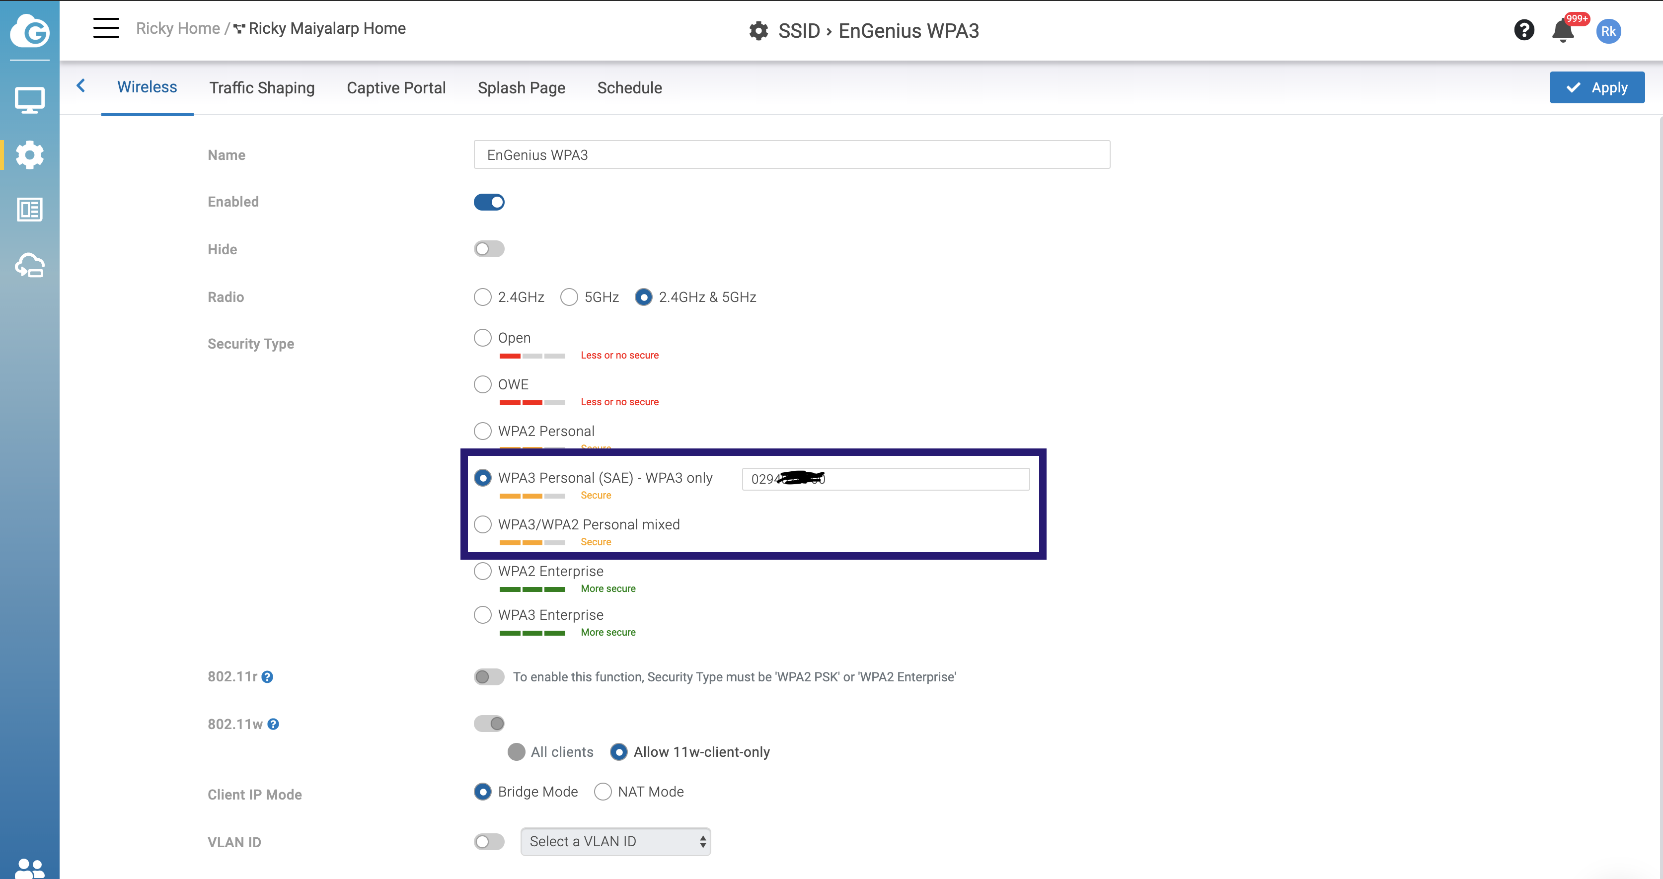Image resolution: width=1663 pixels, height=879 pixels.
Task: Click the 802.11w help icon
Action: coord(273,724)
